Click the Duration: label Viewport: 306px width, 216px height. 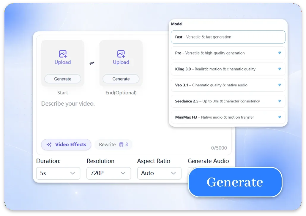pyautogui.click(x=48, y=161)
